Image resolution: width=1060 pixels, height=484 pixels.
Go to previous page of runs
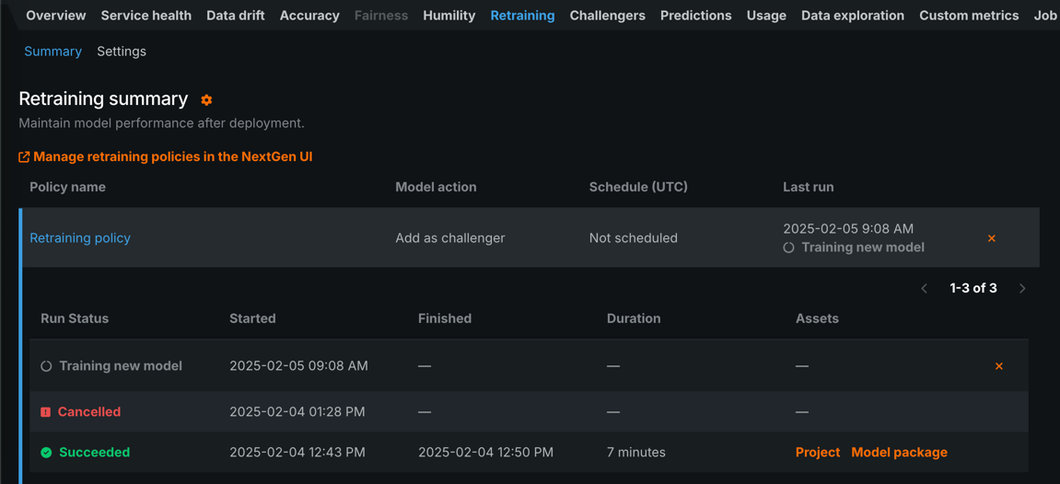point(925,289)
